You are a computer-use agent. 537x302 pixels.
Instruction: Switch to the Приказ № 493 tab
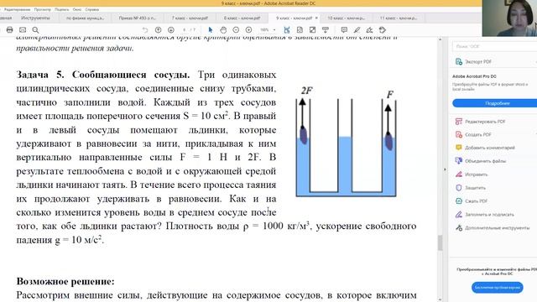click(138, 18)
